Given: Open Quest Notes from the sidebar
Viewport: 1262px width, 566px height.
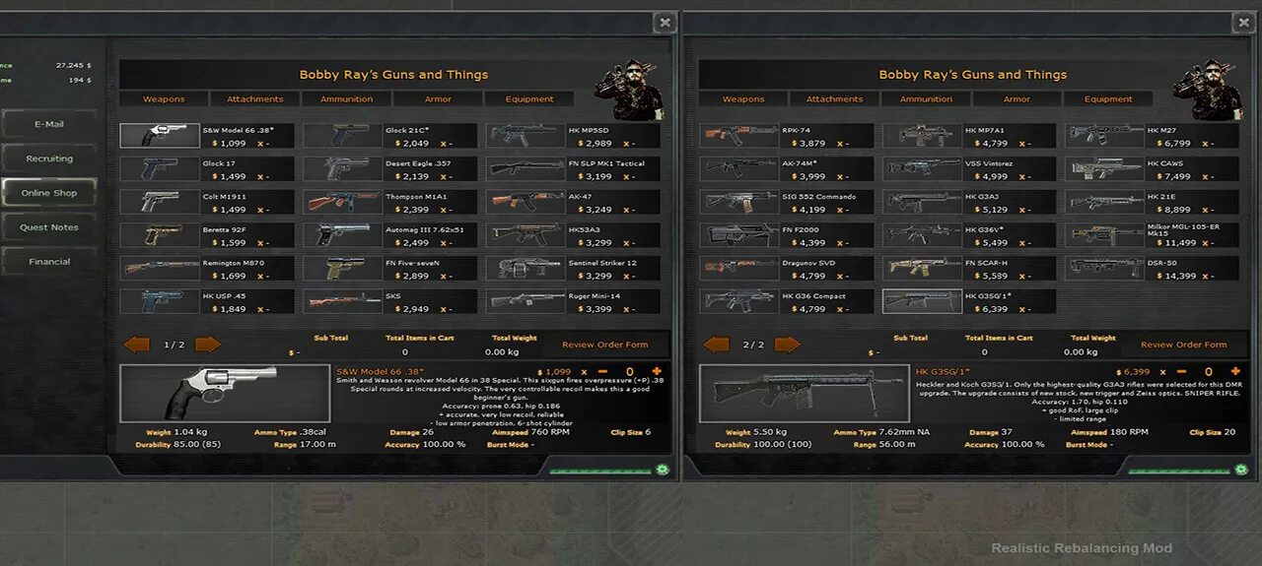Looking at the screenshot, I should pos(49,227).
